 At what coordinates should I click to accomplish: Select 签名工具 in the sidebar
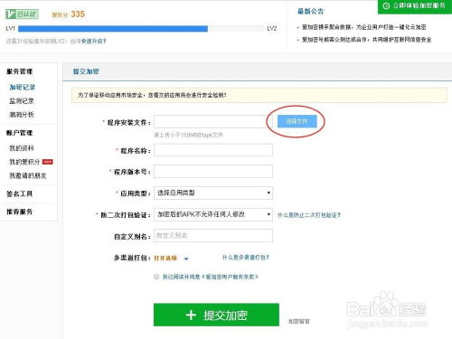point(20,193)
